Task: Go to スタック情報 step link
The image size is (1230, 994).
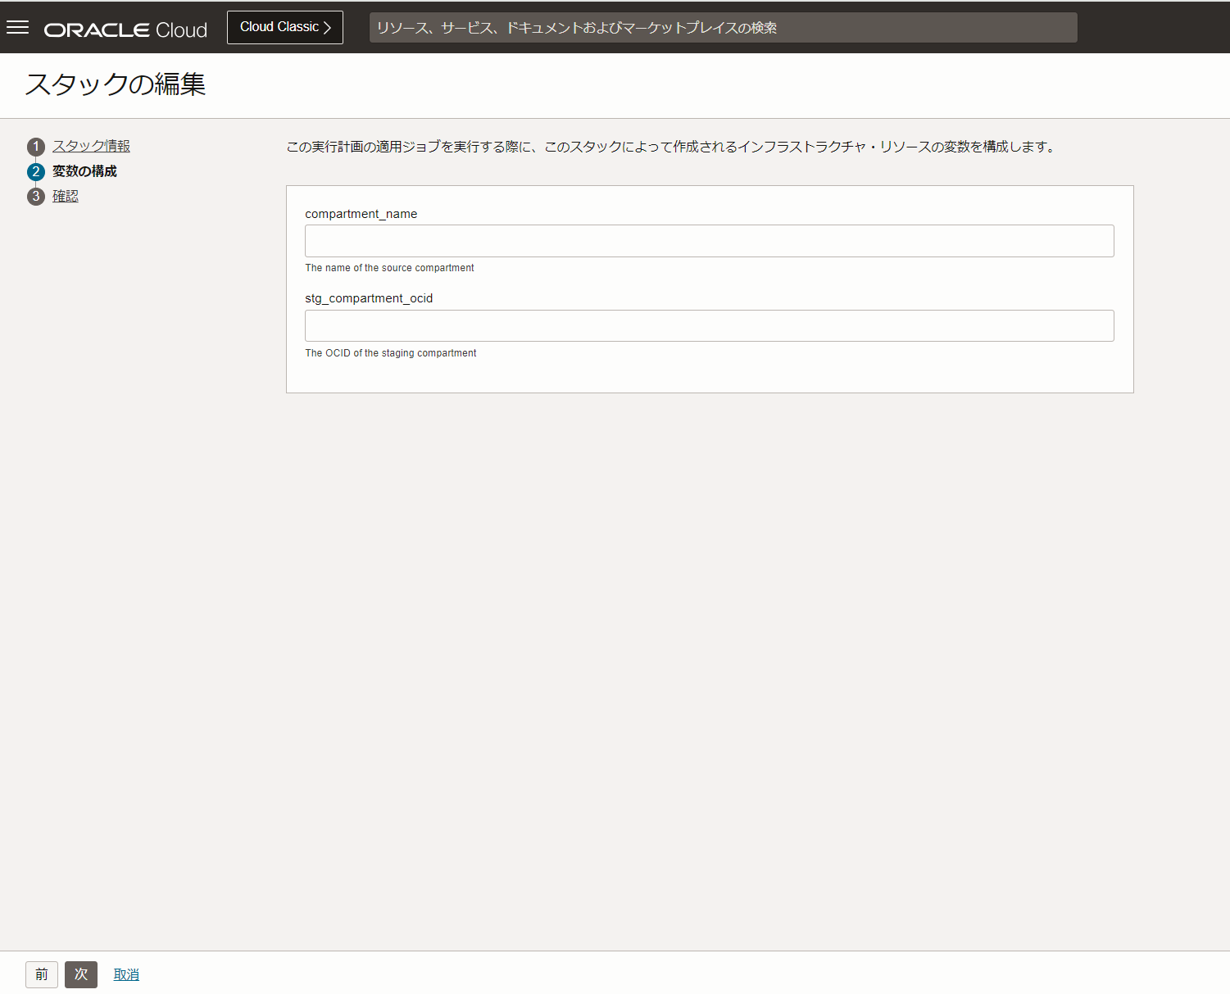Action: tap(91, 146)
